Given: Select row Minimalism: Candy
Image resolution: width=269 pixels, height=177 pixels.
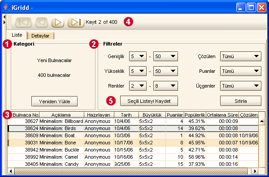Looking at the screenshot, I should [133, 164].
